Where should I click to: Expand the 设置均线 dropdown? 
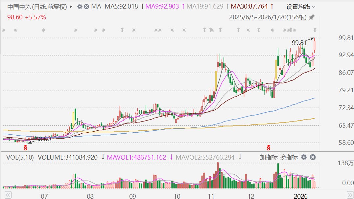coord(300,7)
